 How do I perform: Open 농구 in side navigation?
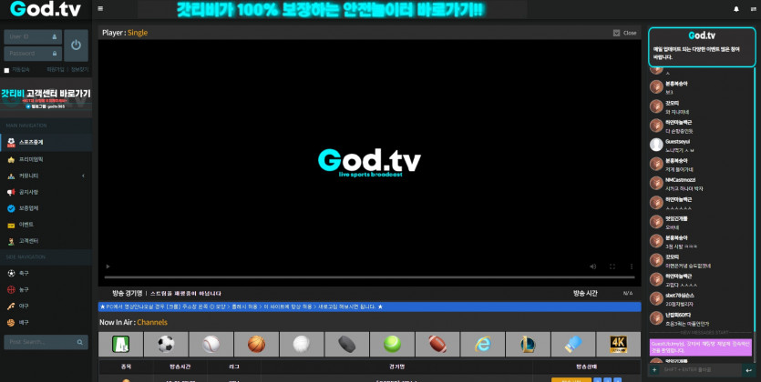46,289
